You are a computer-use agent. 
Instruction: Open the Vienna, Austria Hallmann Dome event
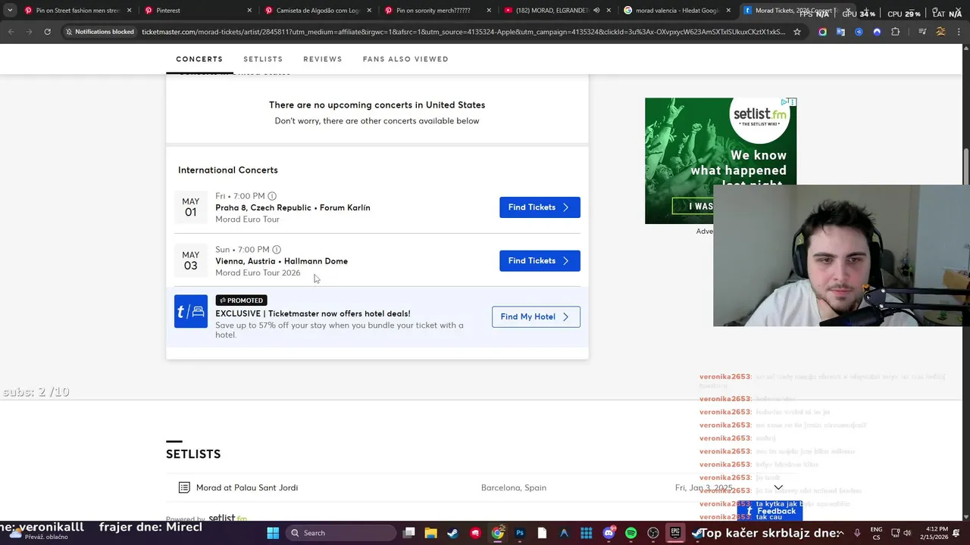(x=281, y=261)
